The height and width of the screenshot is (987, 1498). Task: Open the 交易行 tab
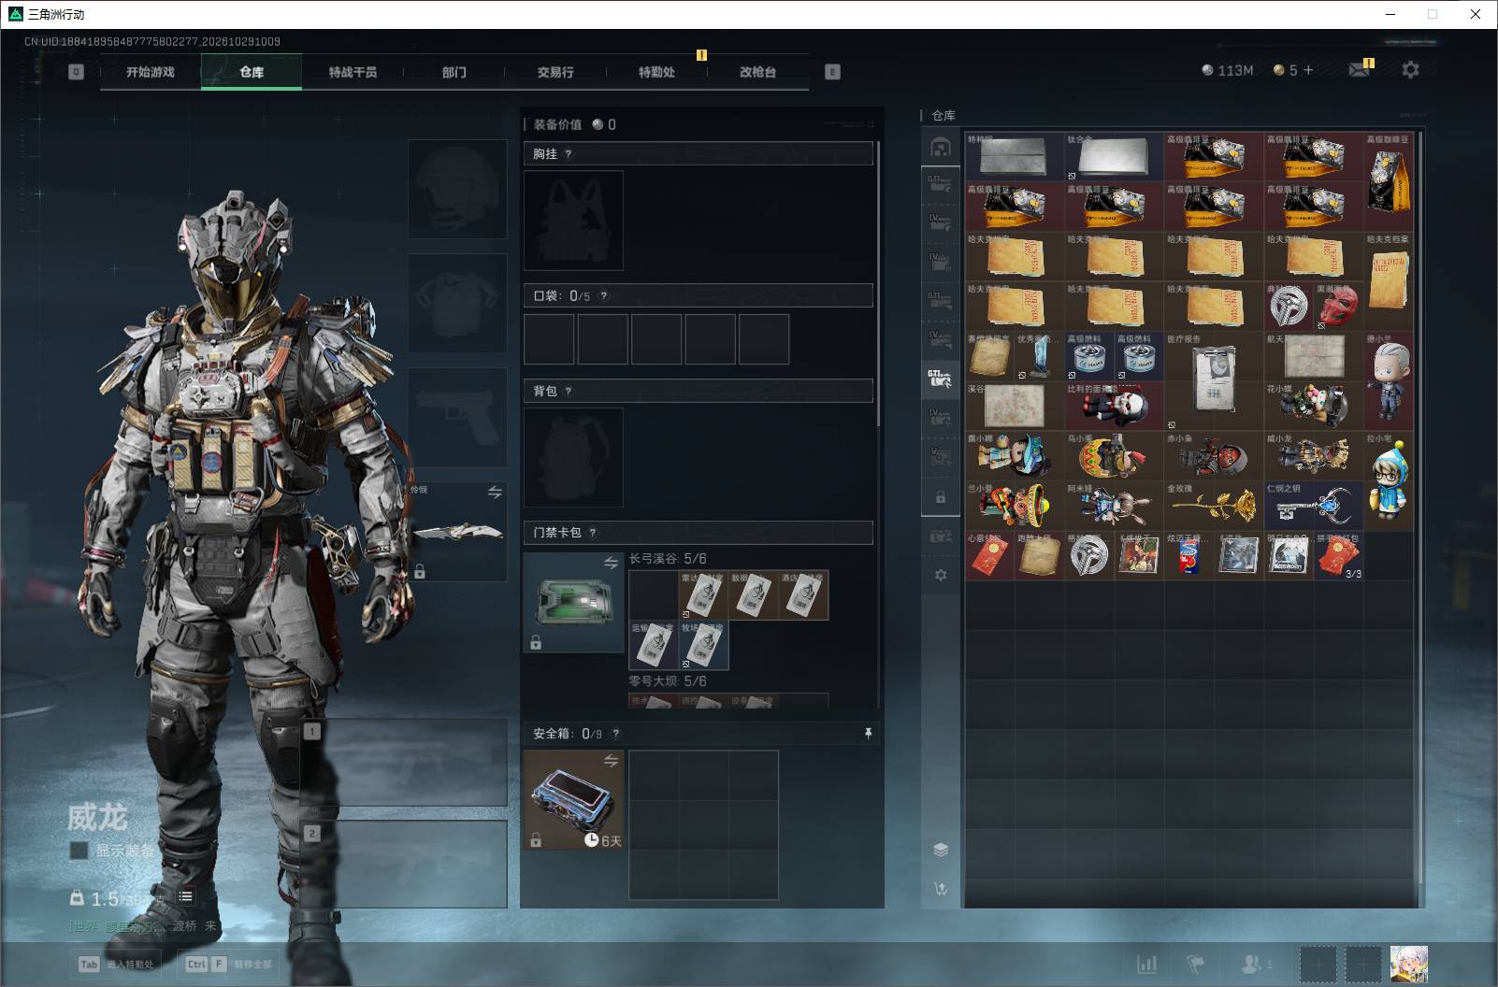pyautogui.click(x=555, y=72)
